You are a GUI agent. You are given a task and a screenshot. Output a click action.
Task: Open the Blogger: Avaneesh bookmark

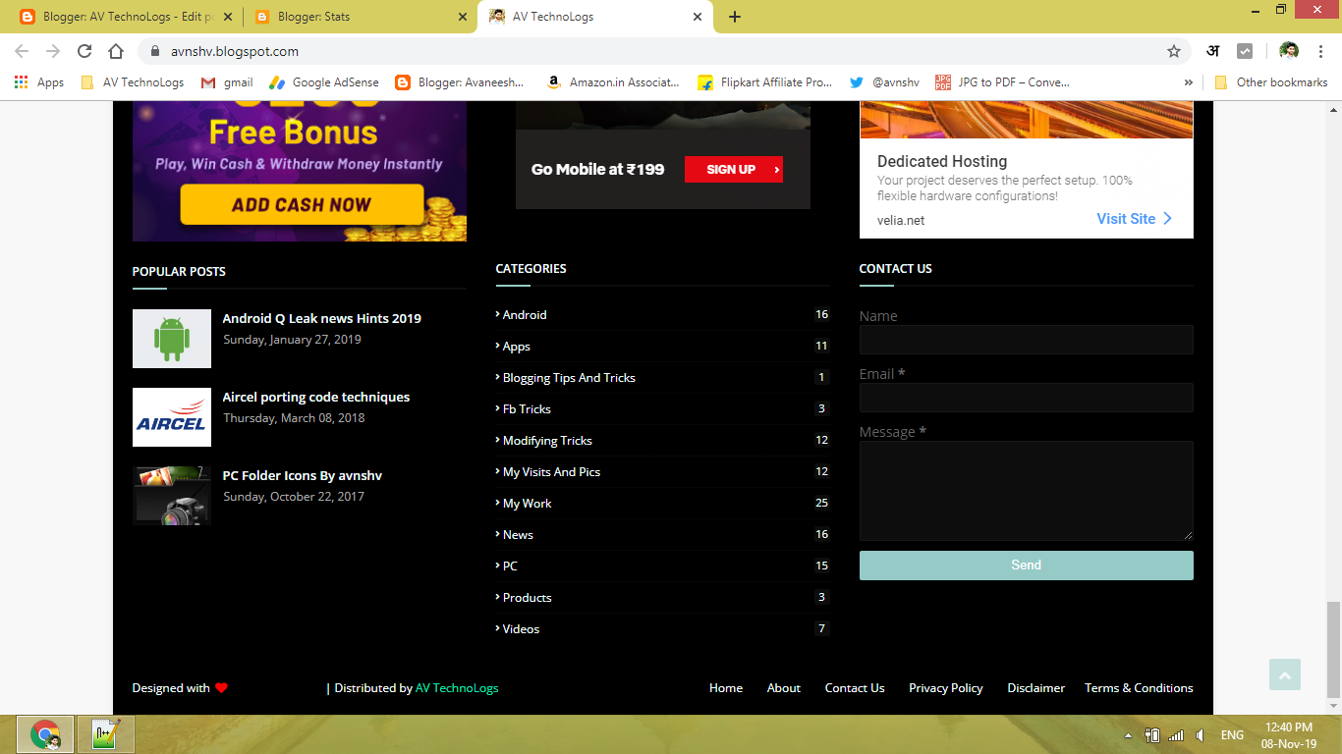(460, 82)
